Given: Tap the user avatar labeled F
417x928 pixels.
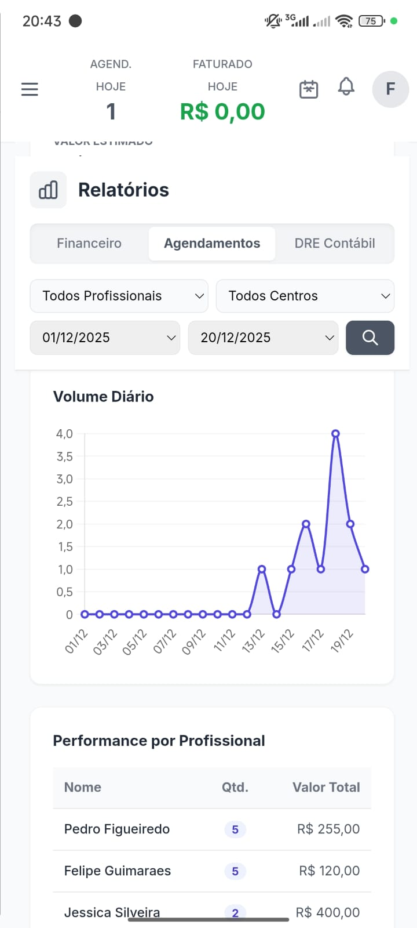Looking at the screenshot, I should click(390, 89).
